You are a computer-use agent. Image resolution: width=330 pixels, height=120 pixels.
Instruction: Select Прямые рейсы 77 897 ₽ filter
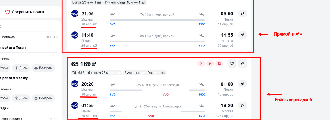pos(28,119)
